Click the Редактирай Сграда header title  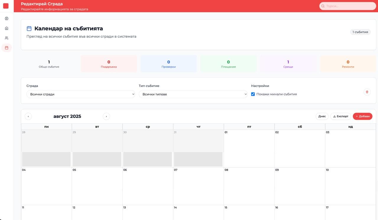pos(42,4)
